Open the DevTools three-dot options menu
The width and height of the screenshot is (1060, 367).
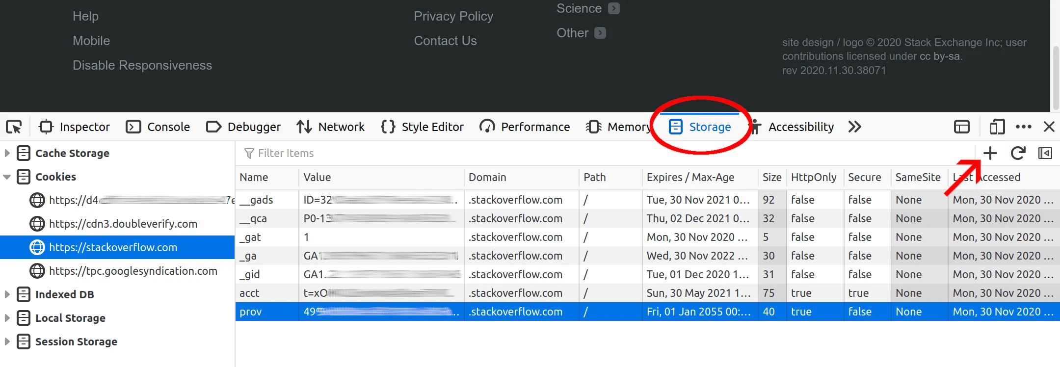[x=1023, y=127]
